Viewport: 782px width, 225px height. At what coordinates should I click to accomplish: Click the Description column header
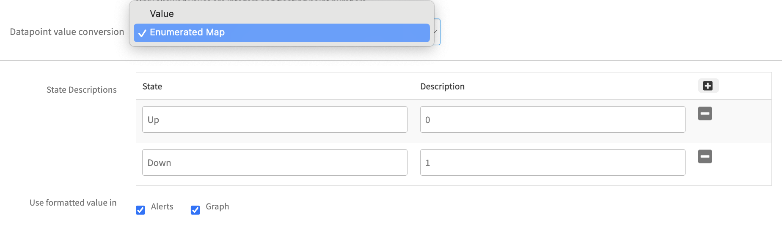pyautogui.click(x=442, y=86)
